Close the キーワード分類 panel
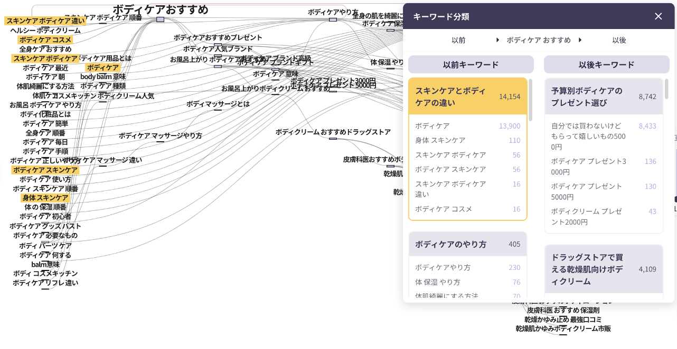Image resolution: width=677 pixels, height=349 pixels. point(658,16)
